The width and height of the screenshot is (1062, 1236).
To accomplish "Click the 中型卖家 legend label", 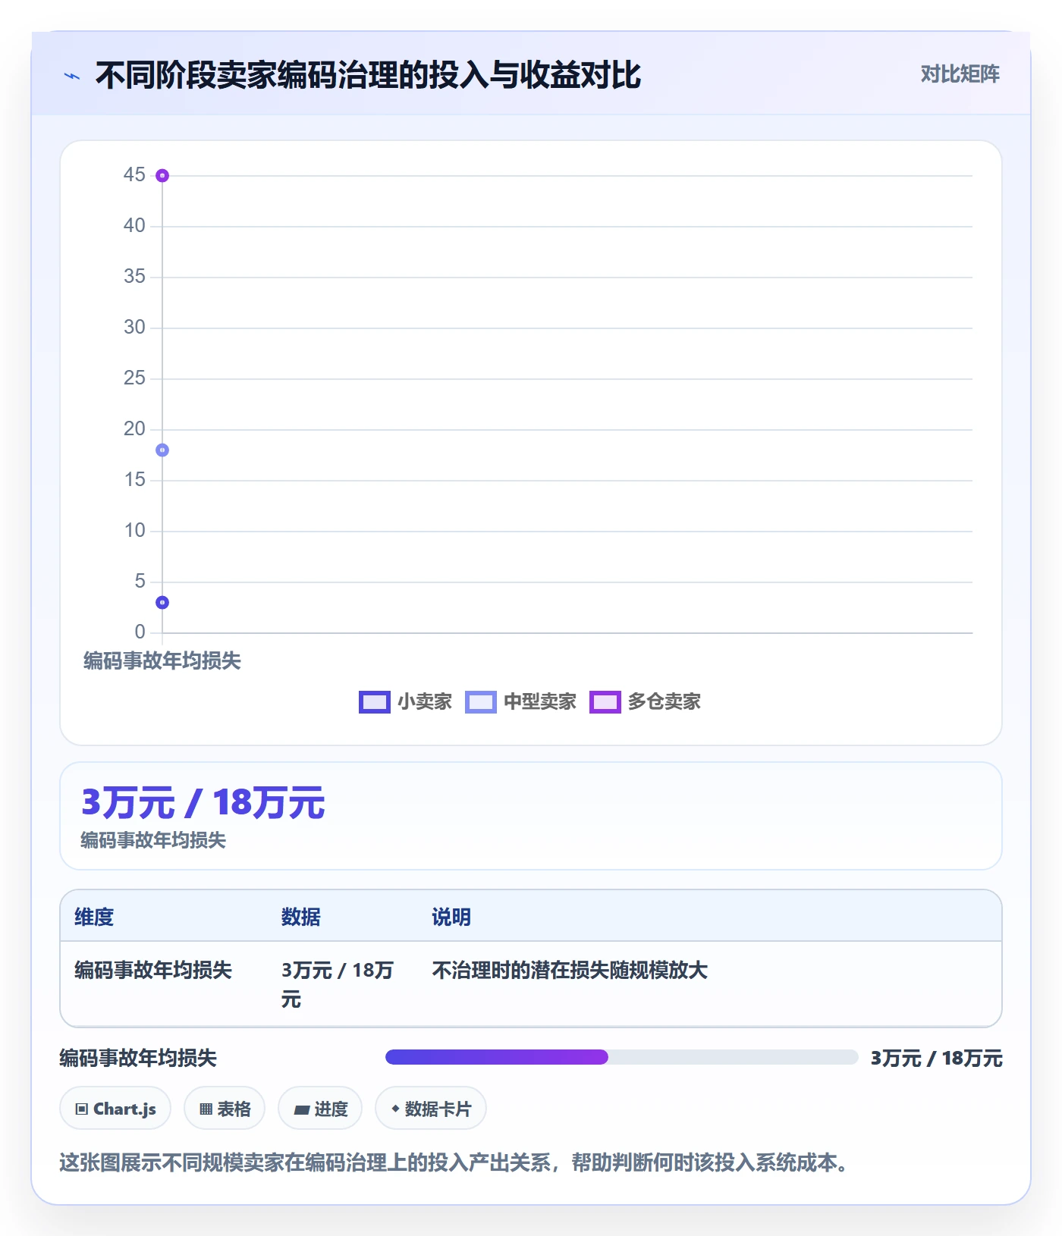I will 540,702.
